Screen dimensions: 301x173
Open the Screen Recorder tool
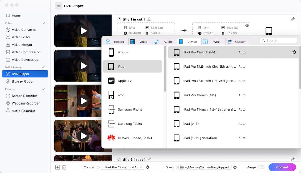25,96
